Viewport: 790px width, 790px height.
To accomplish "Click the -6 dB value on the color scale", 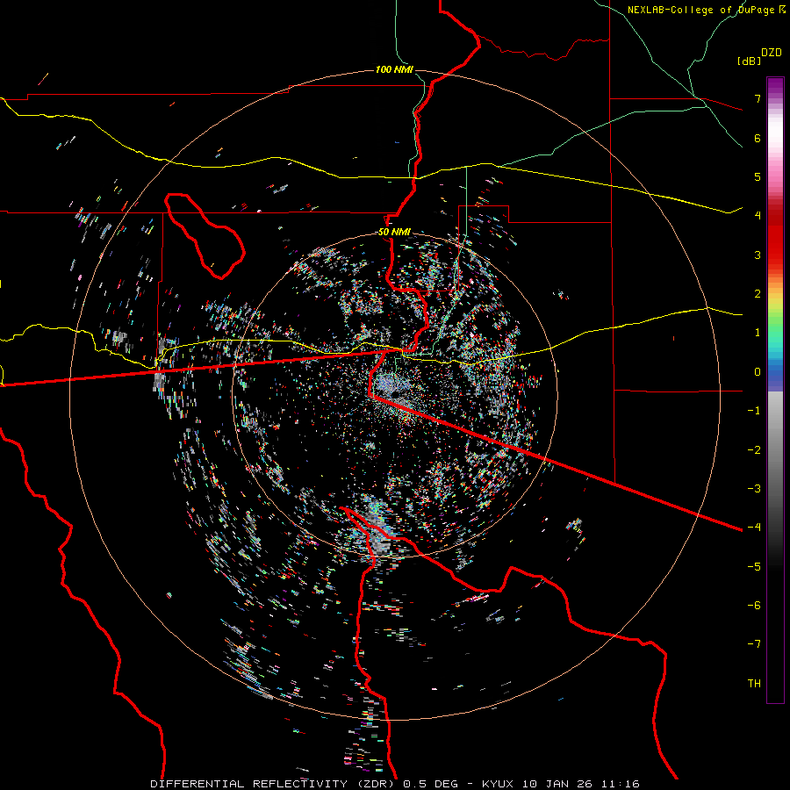I will tap(754, 606).
